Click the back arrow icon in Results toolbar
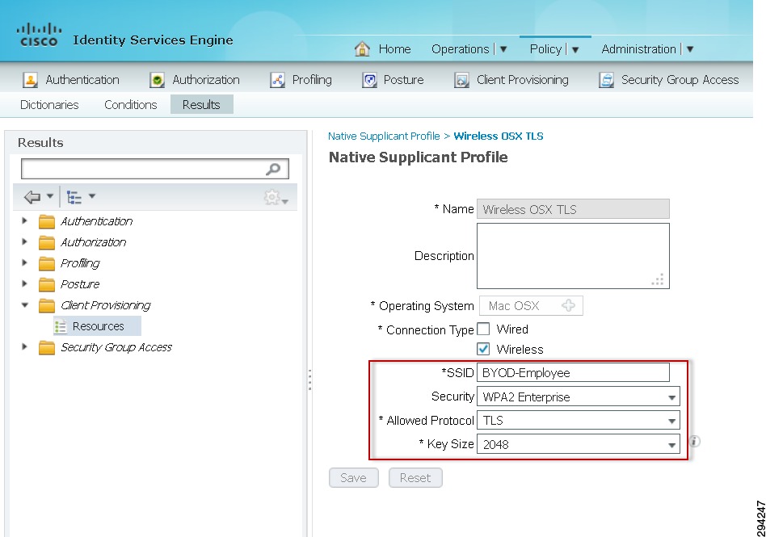Viewport: 766px width, 537px height. [x=32, y=197]
